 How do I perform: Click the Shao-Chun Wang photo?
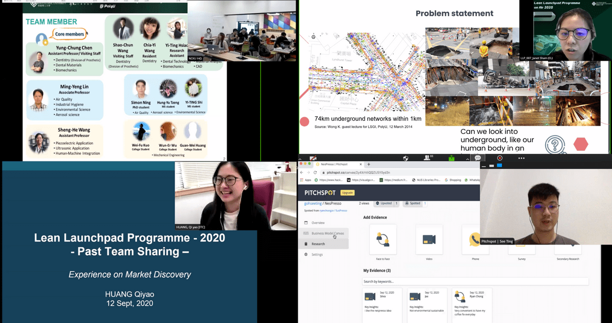(123, 27)
